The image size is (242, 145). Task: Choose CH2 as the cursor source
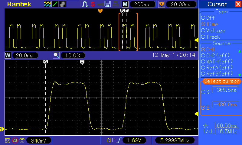215,55
